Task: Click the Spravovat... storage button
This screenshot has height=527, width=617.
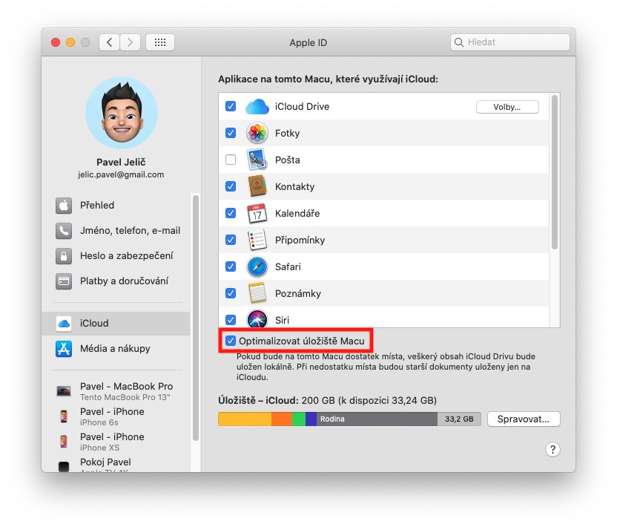Action: point(524,419)
